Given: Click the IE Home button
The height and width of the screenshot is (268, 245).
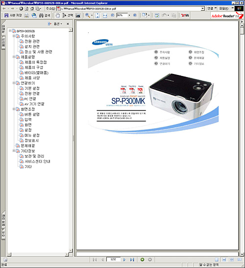Looking at the screenshot, I should click(32, 8).
